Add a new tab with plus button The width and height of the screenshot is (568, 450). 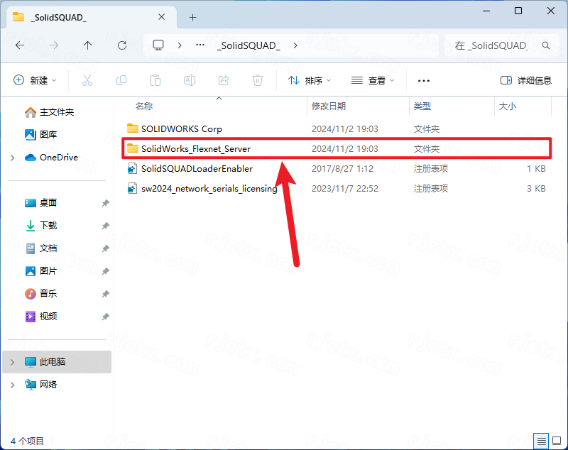(192, 17)
